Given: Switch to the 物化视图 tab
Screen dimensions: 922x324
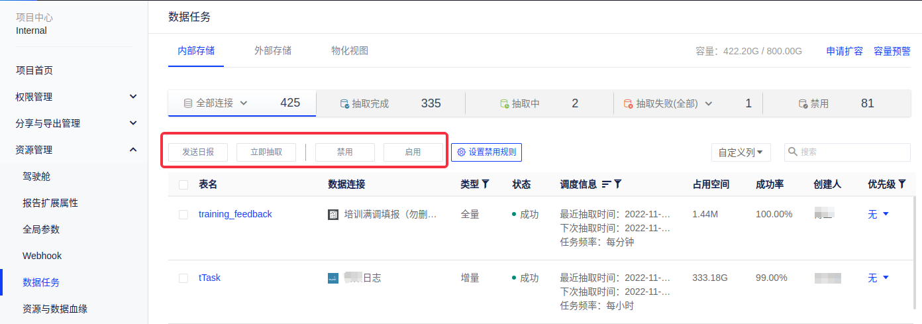Looking at the screenshot, I should tap(350, 50).
